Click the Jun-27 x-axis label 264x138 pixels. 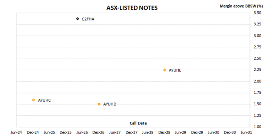(115, 132)
